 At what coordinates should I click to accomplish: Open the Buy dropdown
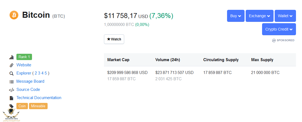click(236, 16)
